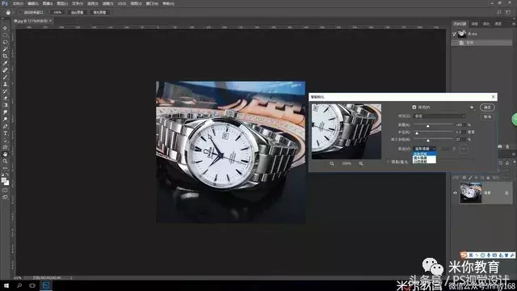Switch to the History panel tab
The height and width of the screenshot is (291, 517).
(x=460, y=23)
